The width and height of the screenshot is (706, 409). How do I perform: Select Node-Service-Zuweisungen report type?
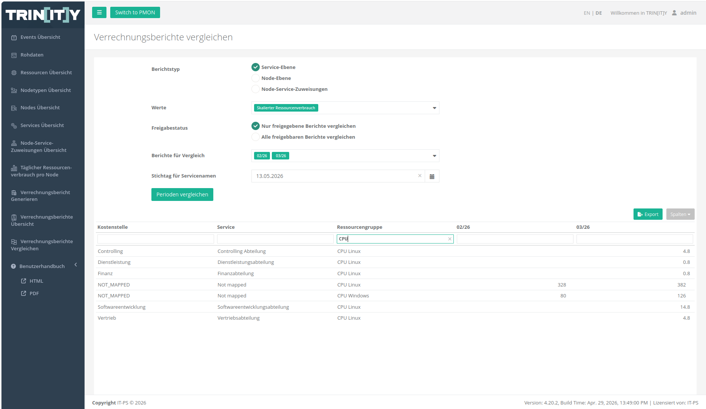click(x=256, y=89)
